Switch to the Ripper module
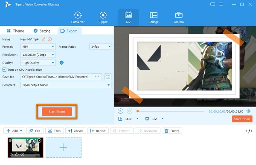This screenshot has height=165, width=256. [103, 17]
